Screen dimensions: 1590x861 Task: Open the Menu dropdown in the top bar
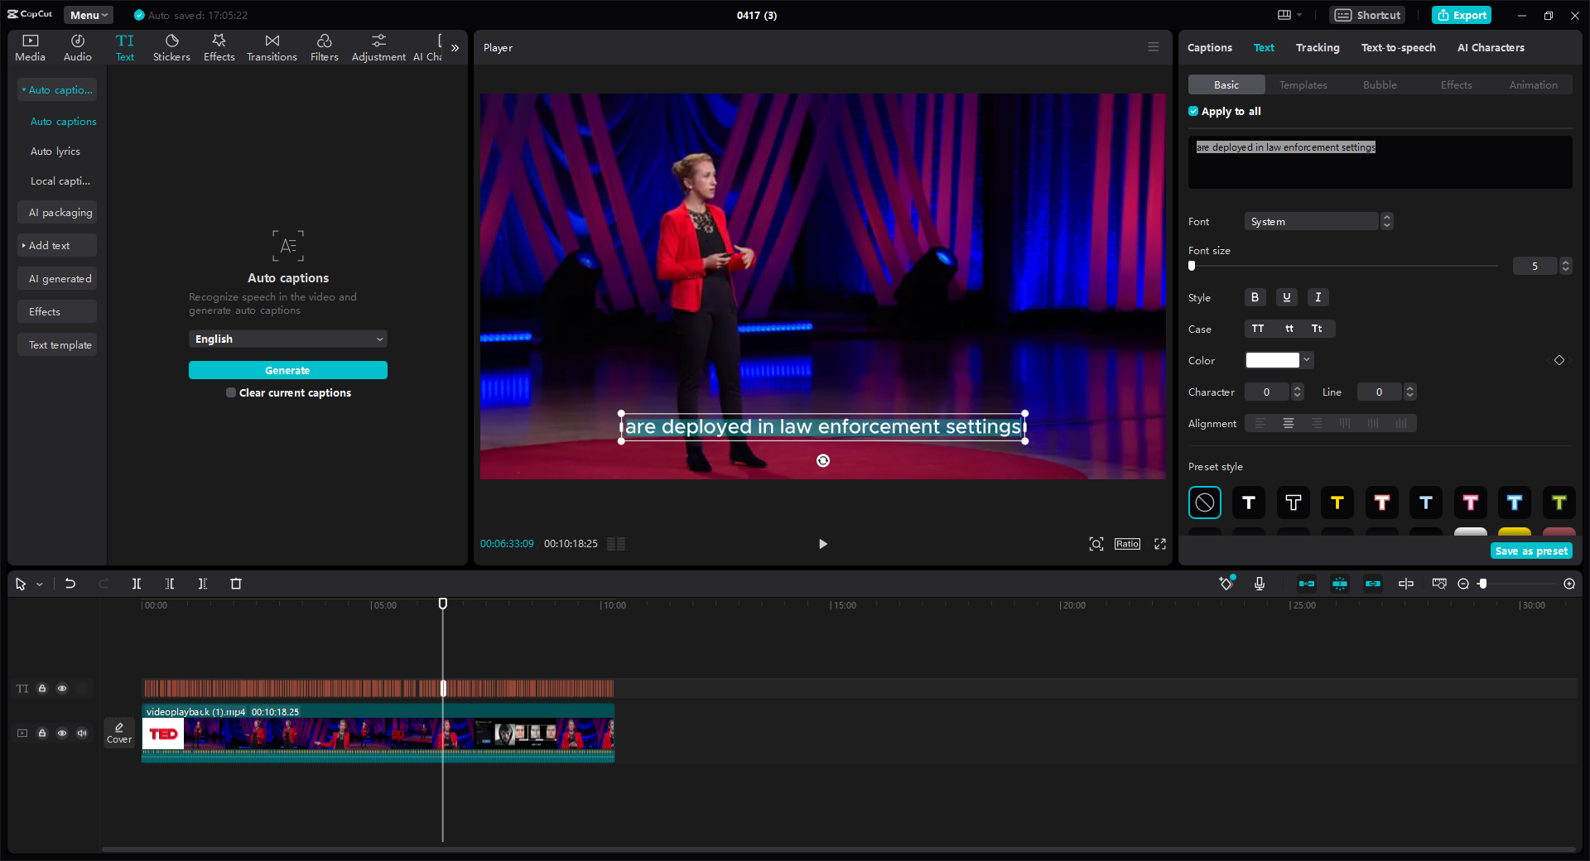[87, 15]
